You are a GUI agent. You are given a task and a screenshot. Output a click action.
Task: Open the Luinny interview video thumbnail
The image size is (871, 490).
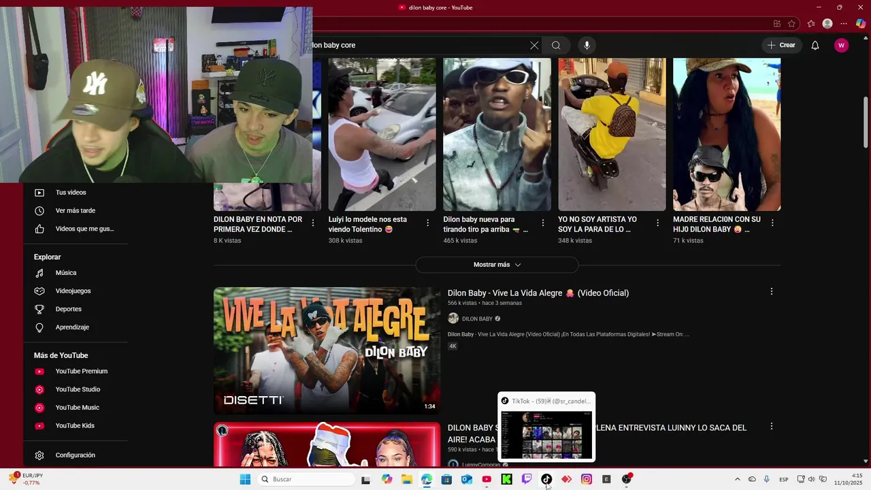[327, 445]
